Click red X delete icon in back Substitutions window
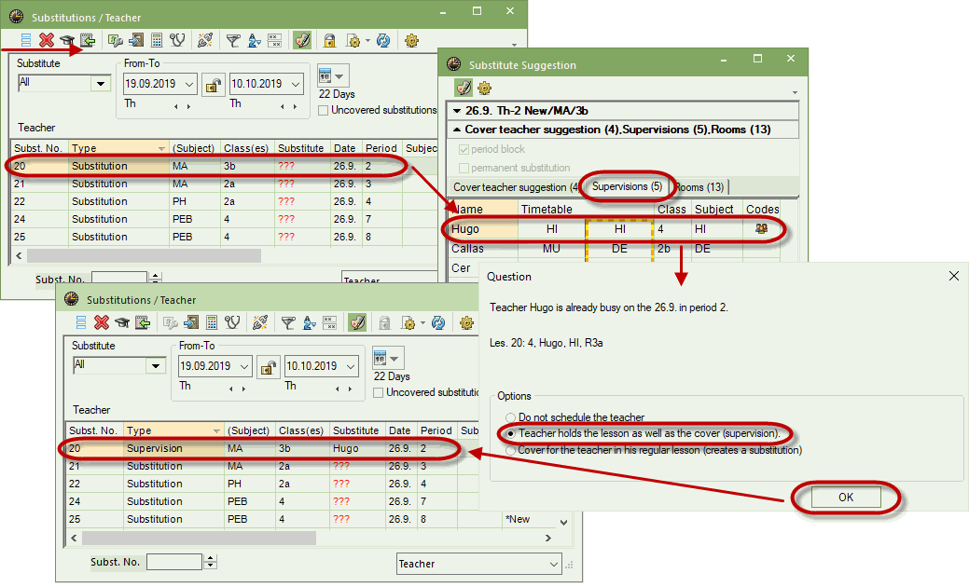The image size is (969, 587). click(x=47, y=40)
